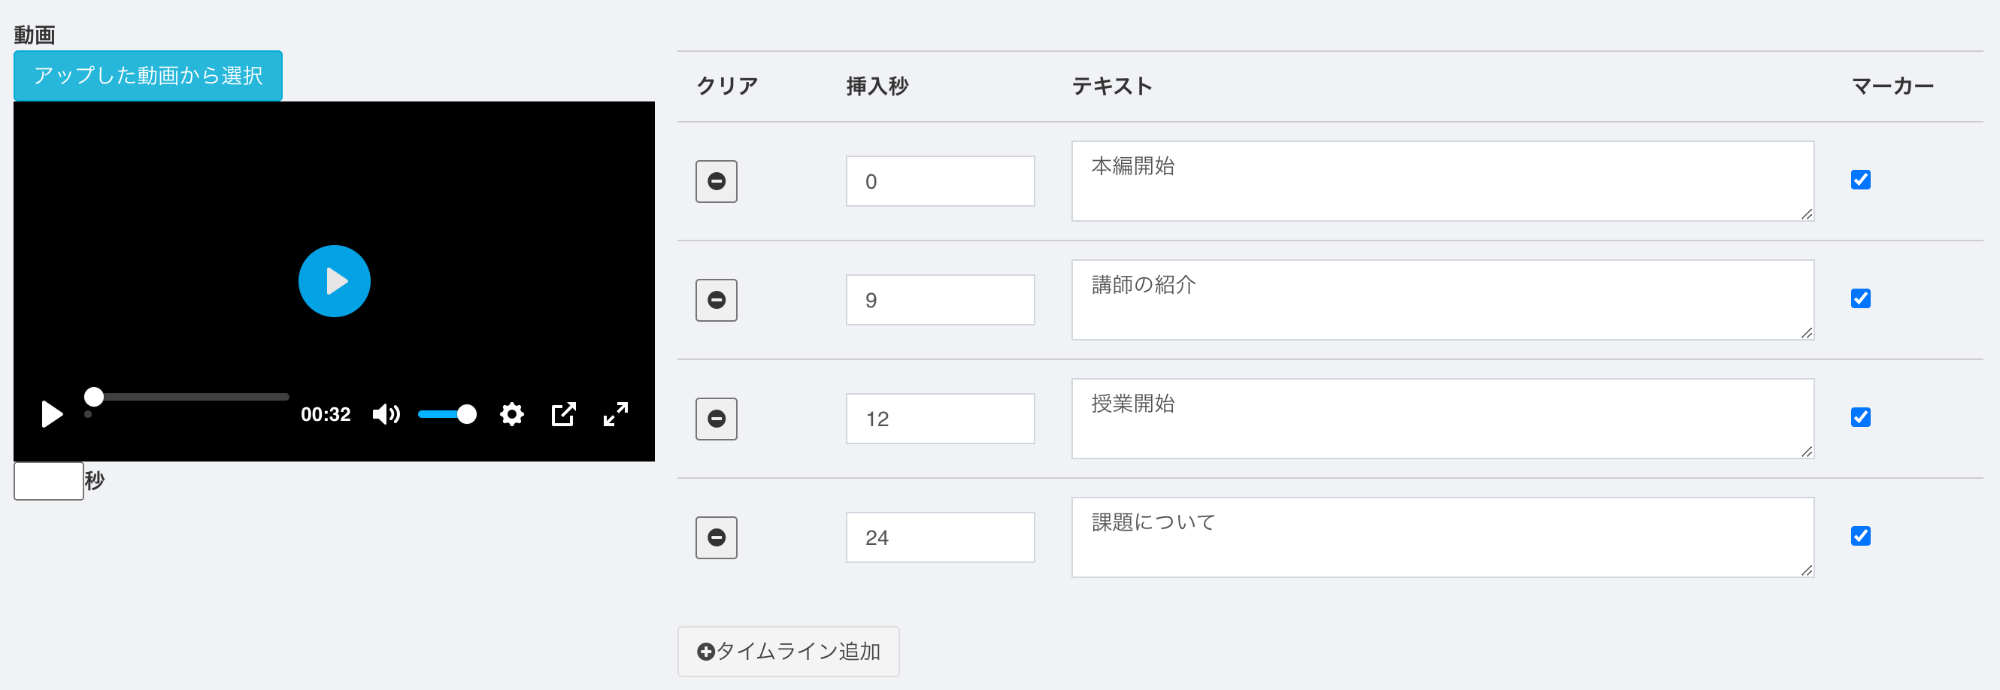
Task: Remove the 本編開始 timeline row
Action: (x=716, y=182)
